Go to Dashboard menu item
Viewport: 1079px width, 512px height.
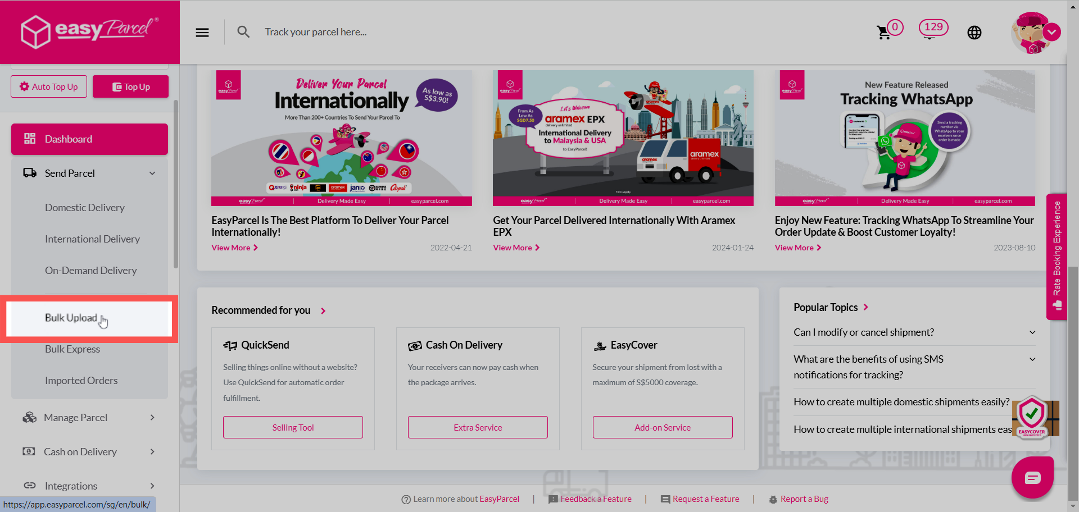click(89, 139)
